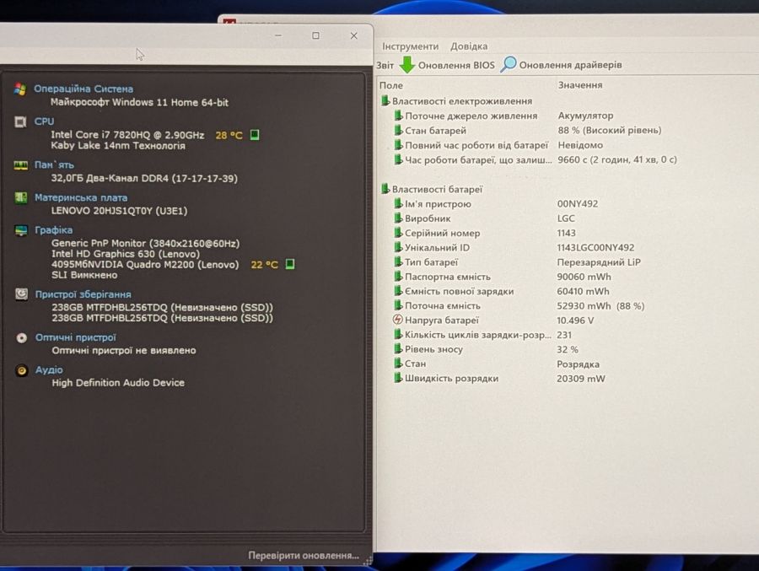Image resolution: width=759 pixels, height=571 pixels.
Task: Click the speaker icon next to Аудіо
Action: [22, 370]
